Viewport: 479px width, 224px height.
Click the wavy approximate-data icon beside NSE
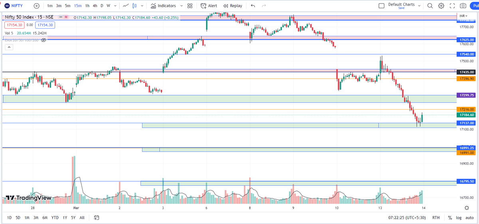(65, 17)
